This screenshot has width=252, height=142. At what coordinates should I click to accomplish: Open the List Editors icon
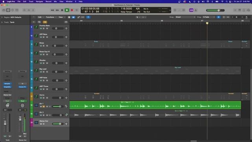click(x=235, y=10)
